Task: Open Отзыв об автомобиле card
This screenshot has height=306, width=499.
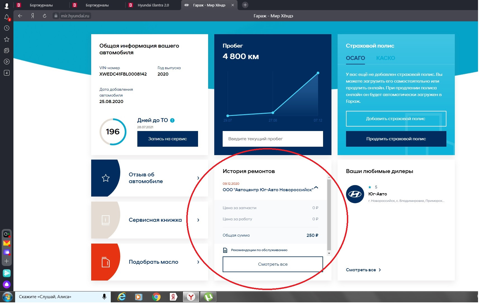Action: coord(150,178)
